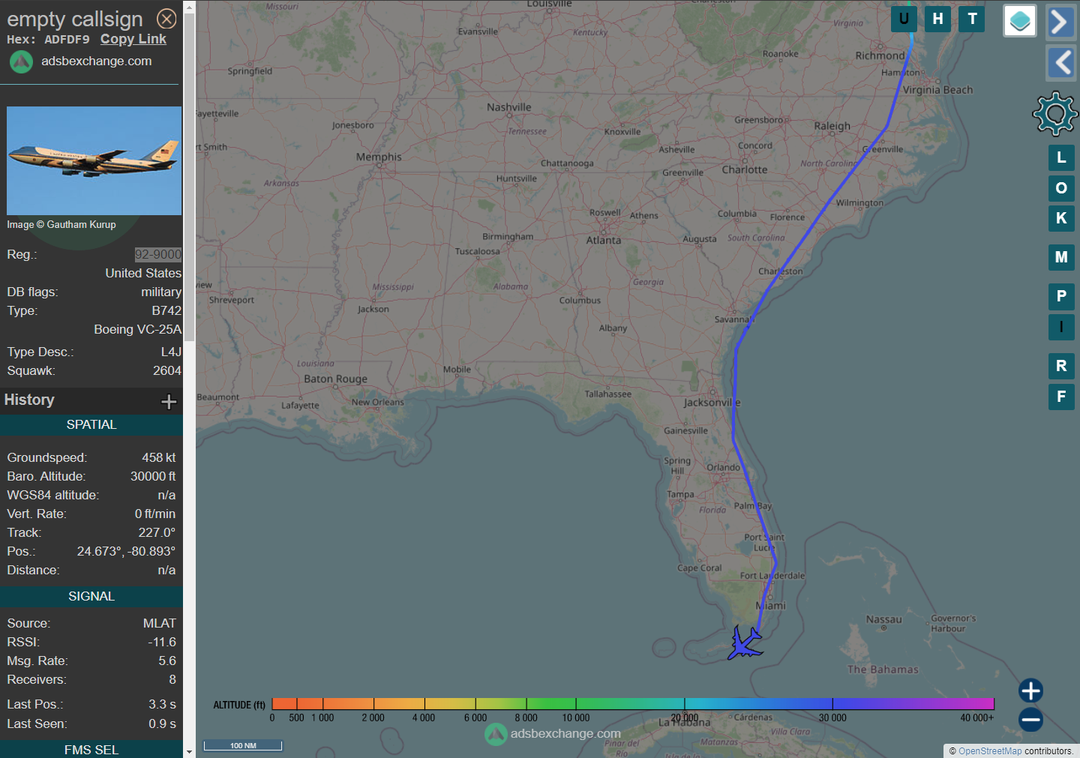Click the Last Seen value 0.9 s

[x=162, y=724]
